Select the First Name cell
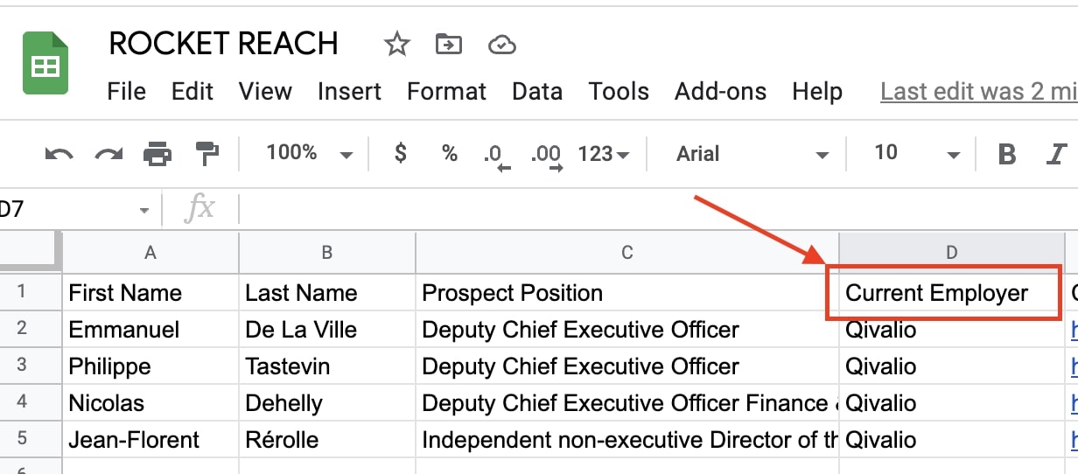 150,292
